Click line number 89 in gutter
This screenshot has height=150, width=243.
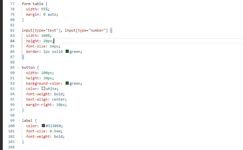click(x=12, y=68)
